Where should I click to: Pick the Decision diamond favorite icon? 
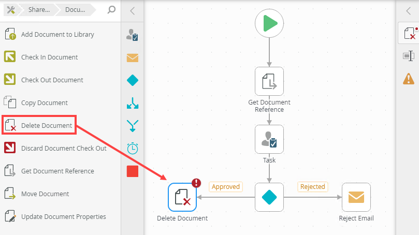(132, 80)
